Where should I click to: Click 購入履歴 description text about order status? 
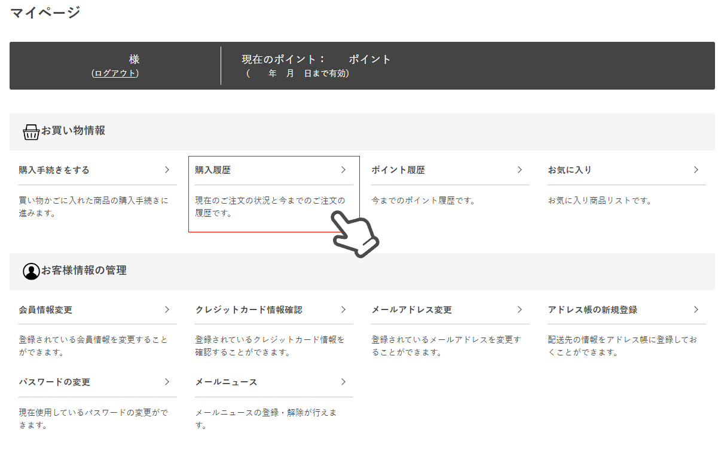point(270,207)
